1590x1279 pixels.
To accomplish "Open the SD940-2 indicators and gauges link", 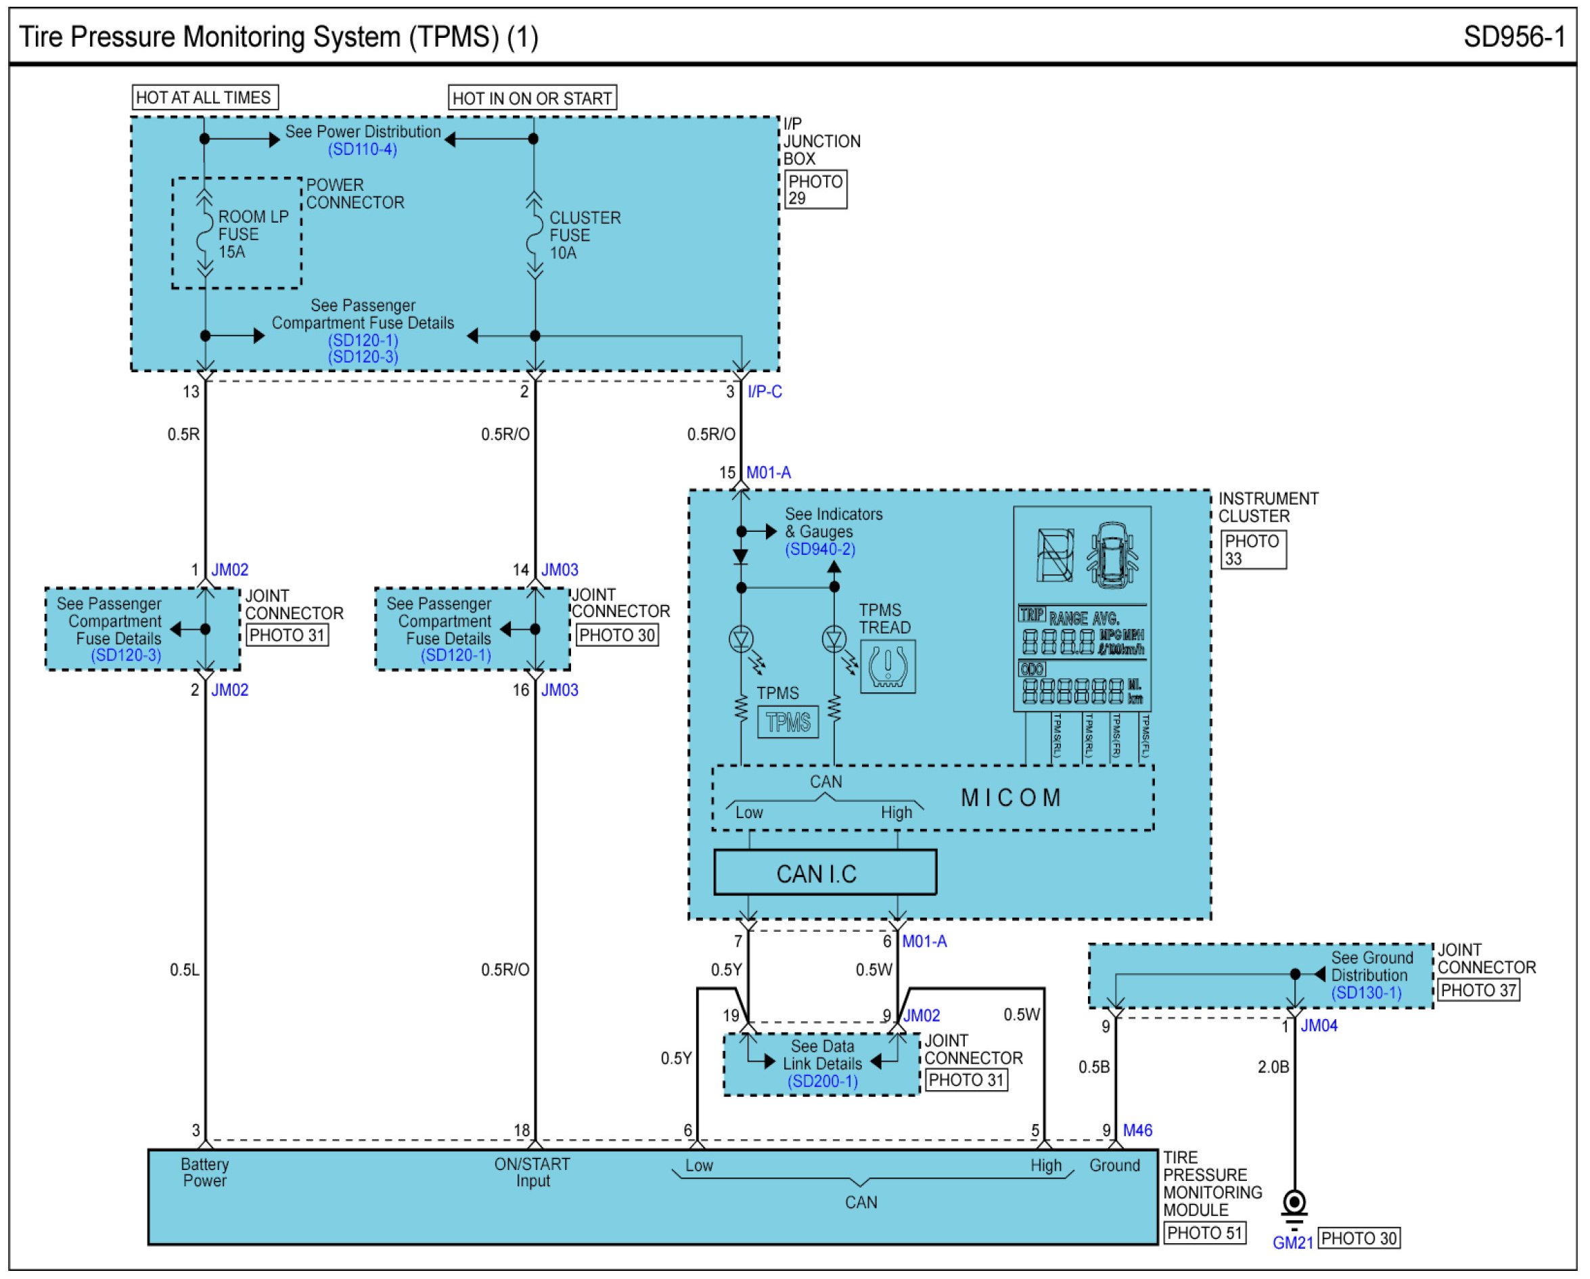I will tap(820, 549).
